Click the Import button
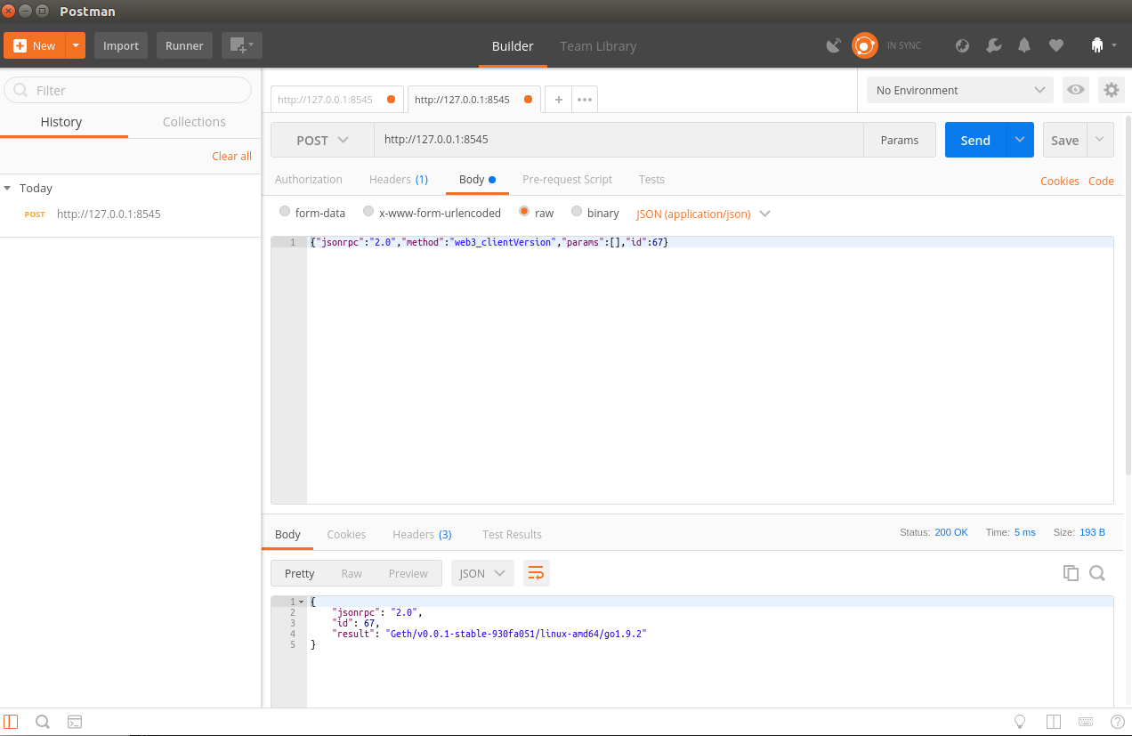 [121, 45]
